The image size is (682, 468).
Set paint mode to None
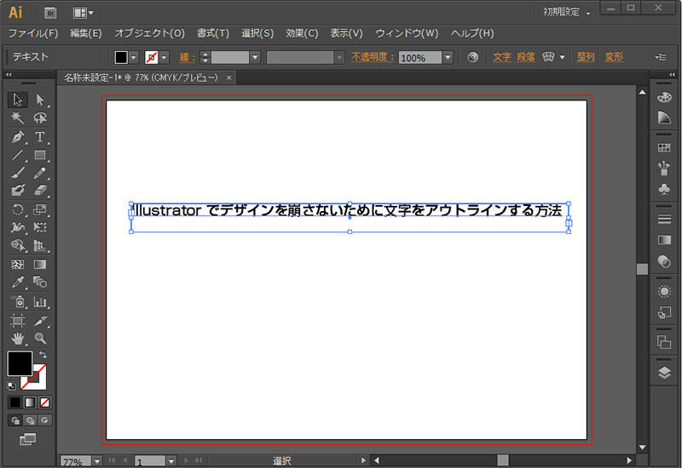click(x=46, y=402)
